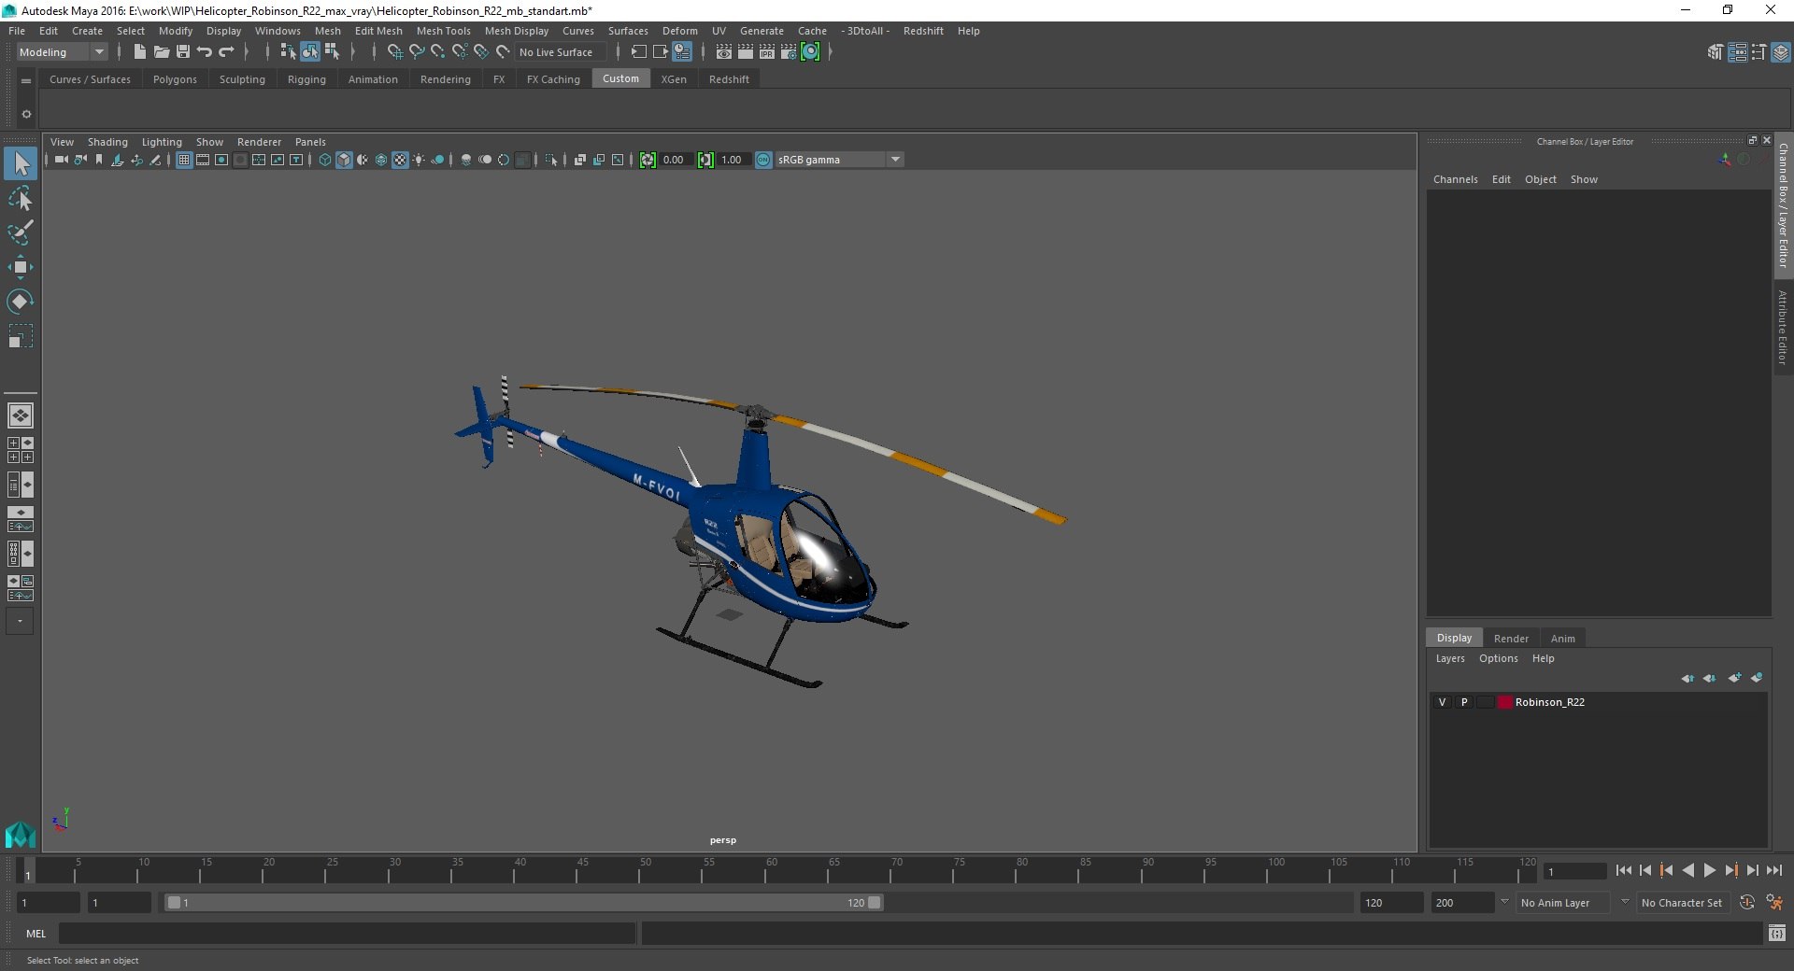Toggle viewport grid display

(184, 160)
